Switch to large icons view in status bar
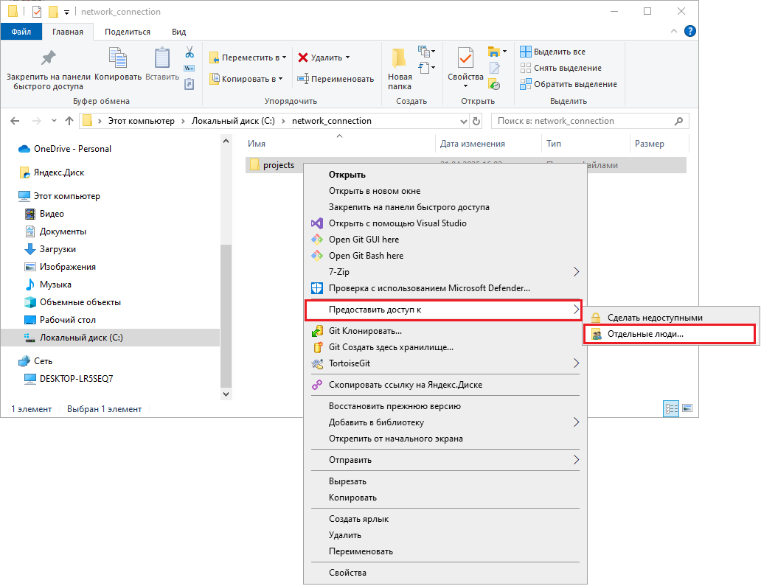Viewport: 761px width, 586px height. [x=687, y=408]
